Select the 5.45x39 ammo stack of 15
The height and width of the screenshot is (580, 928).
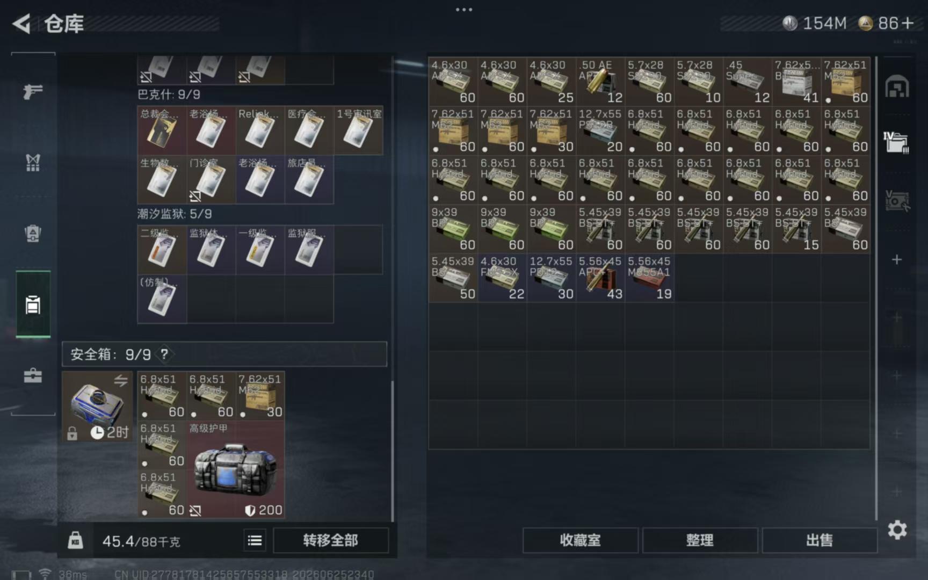[797, 229]
